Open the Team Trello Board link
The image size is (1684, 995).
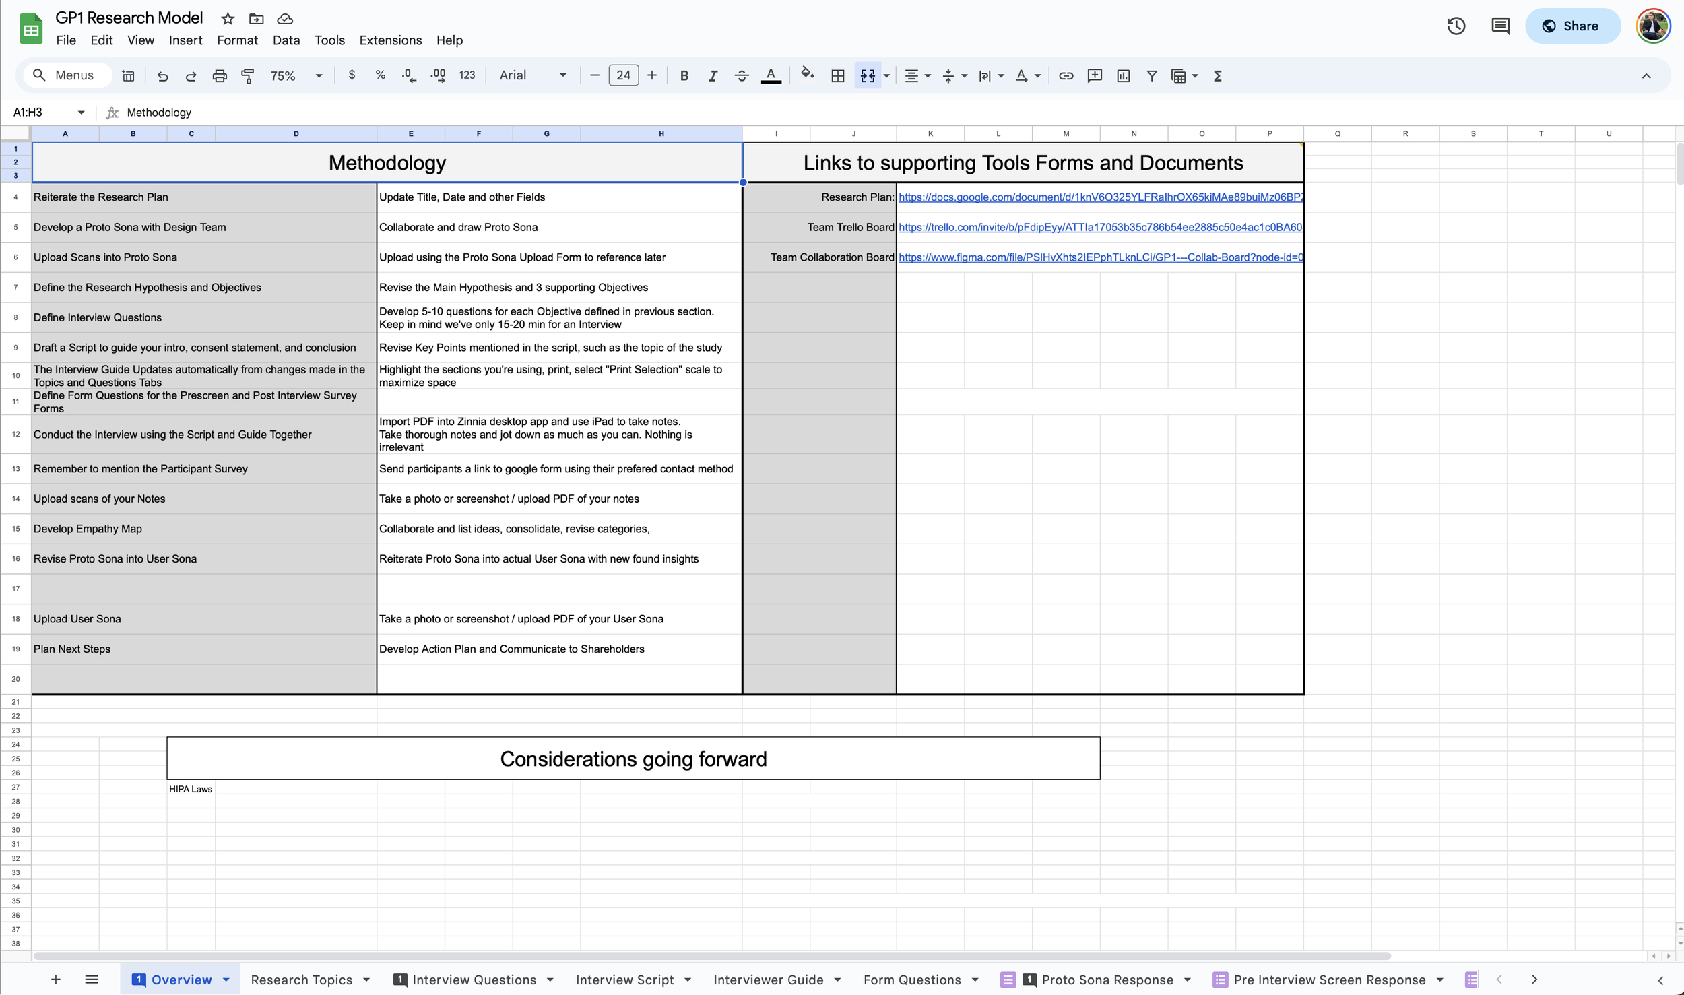coord(1099,227)
